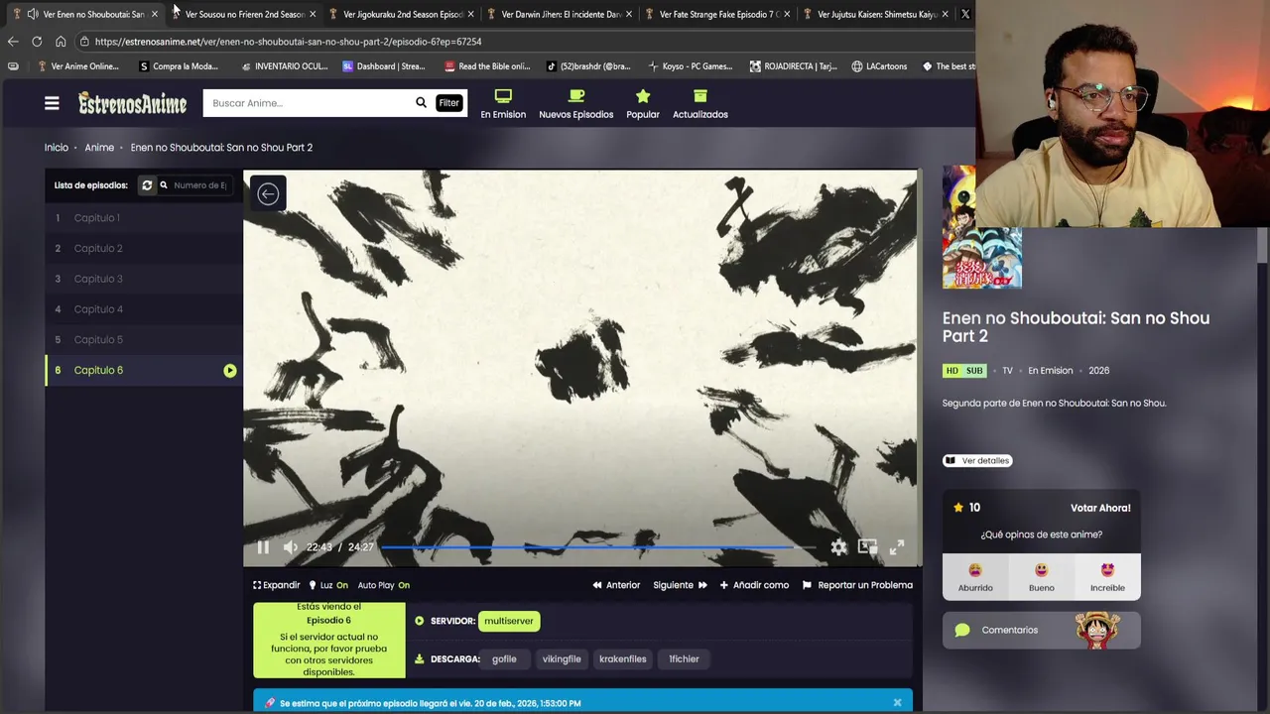Open the ROJADIRECTA bookmark
1270x714 pixels.
(793, 66)
